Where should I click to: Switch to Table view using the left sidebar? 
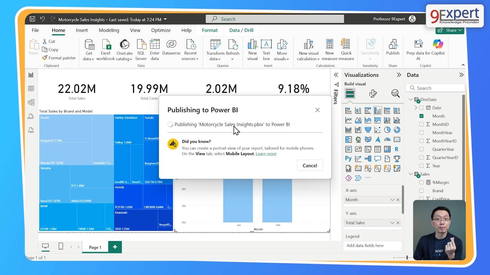[x=31, y=88]
